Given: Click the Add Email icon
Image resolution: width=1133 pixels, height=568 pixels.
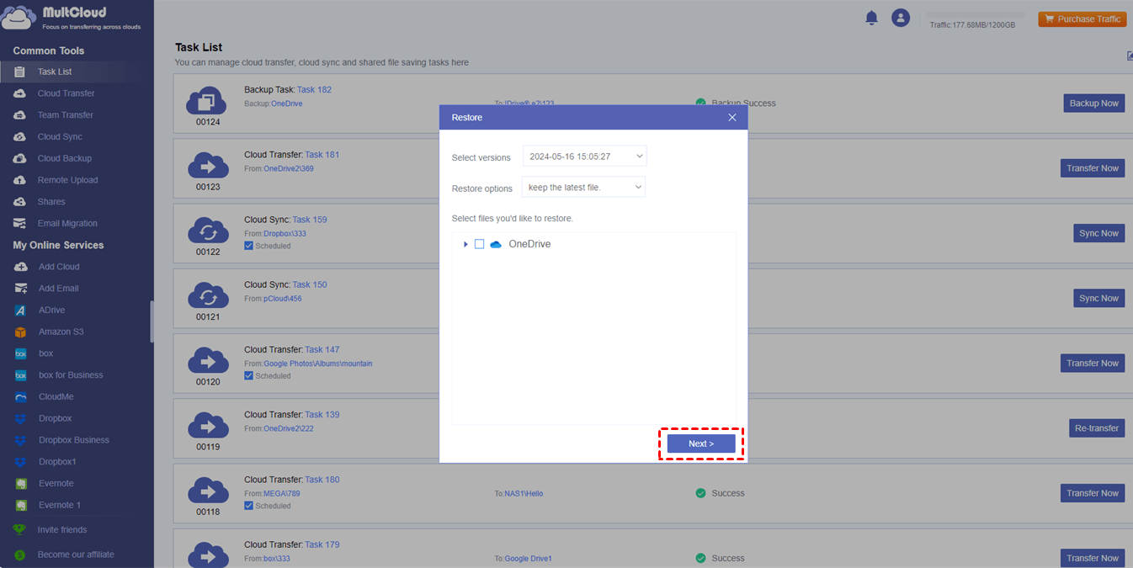Looking at the screenshot, I should click(21, 289).
